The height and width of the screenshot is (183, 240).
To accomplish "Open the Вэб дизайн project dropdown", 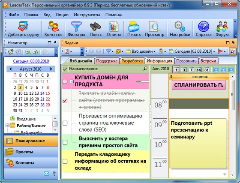I will pos(141,51).
